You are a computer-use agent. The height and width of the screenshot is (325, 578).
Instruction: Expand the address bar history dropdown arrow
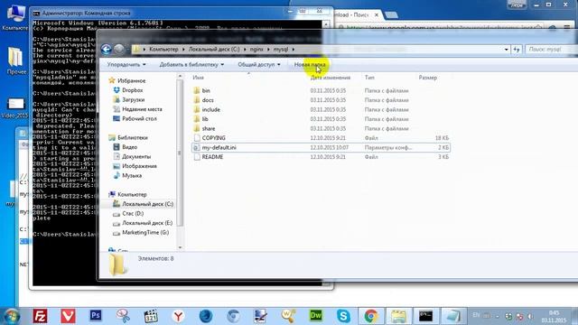click(506, 50)
